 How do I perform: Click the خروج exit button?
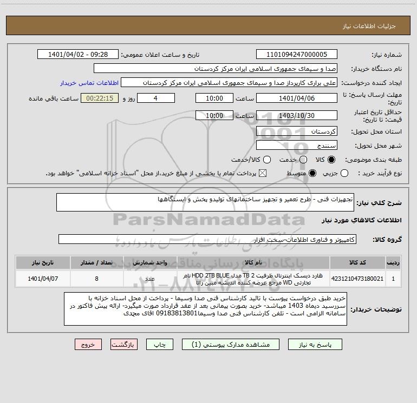88,345
